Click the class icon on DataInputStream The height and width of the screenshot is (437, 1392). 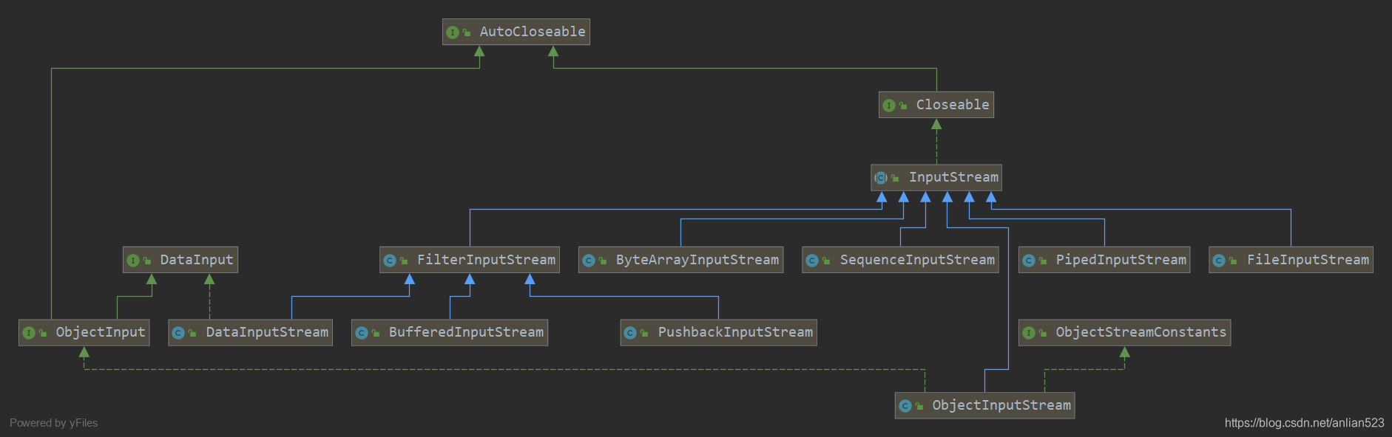(178, 333)
